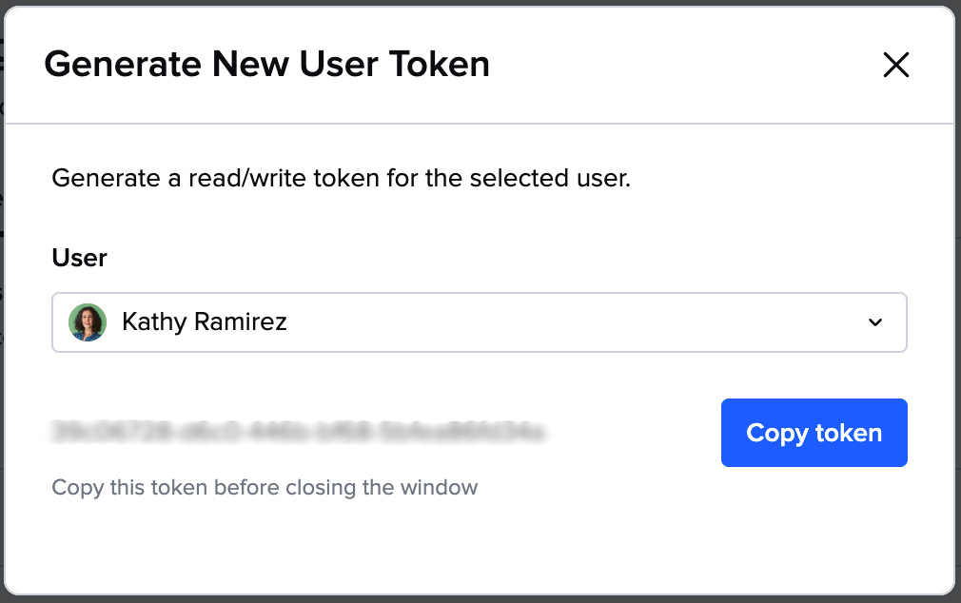
Task: Click the X icon in dialog header
Action: pos(896,65)
